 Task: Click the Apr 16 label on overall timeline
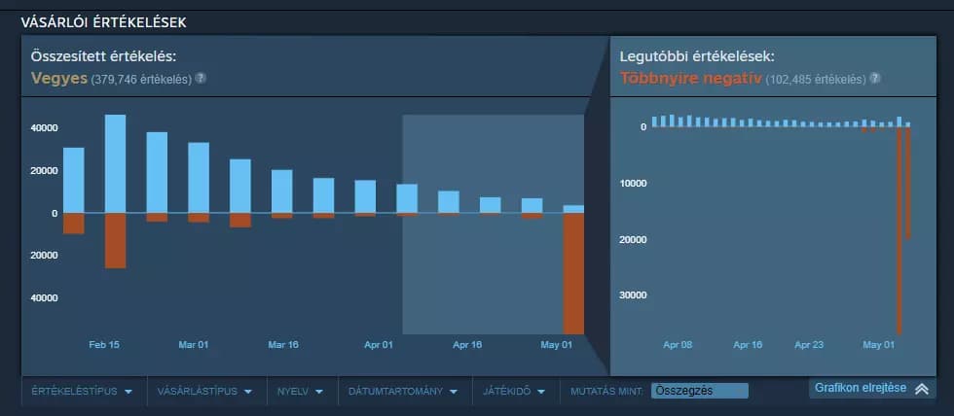click(x=467, y=345)
